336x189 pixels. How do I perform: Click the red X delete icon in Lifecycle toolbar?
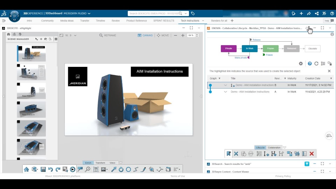coord(311,154)
